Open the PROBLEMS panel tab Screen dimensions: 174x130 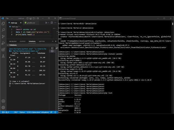coord(13,41)
